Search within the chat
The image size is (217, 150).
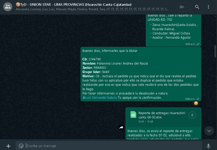pos(197,7)
